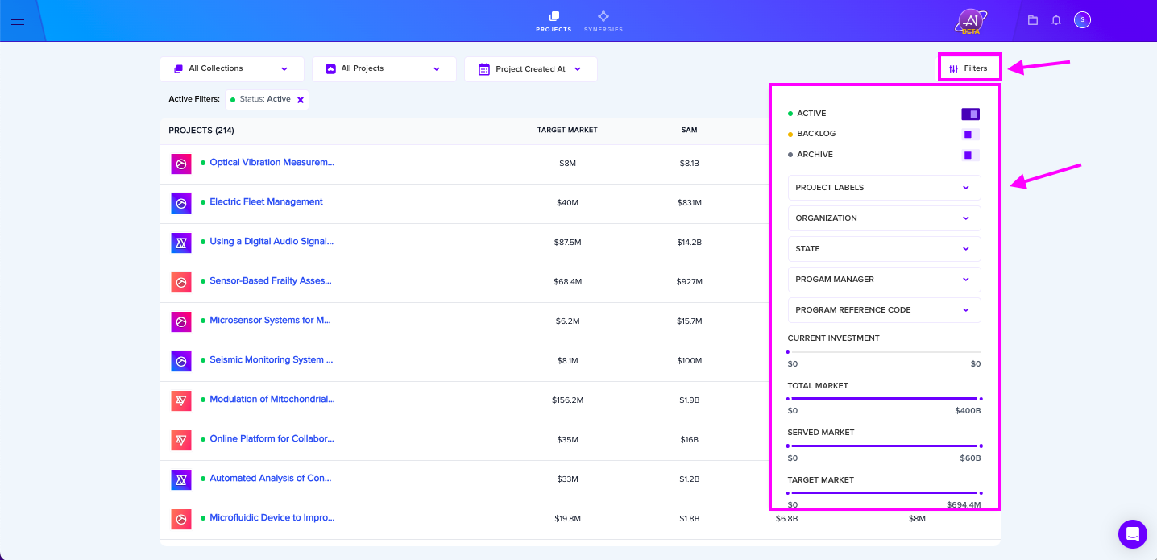
Task: Open notifications bell icon
Action: (x=1056, y=20)
